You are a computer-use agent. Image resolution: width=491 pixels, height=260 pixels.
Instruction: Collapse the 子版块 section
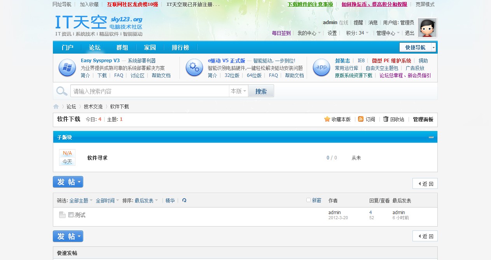pyautogui.click(x=431, y=137)
